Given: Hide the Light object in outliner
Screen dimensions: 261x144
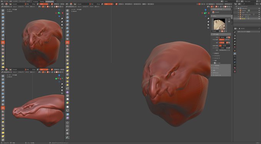Looking at the screenshot, I should click(259, 13).
